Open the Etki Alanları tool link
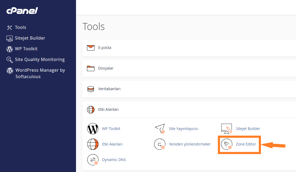 coord(112,144)
